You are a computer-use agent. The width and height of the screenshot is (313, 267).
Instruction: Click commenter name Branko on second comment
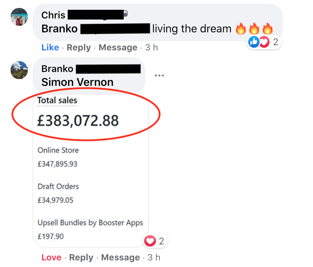57,69
